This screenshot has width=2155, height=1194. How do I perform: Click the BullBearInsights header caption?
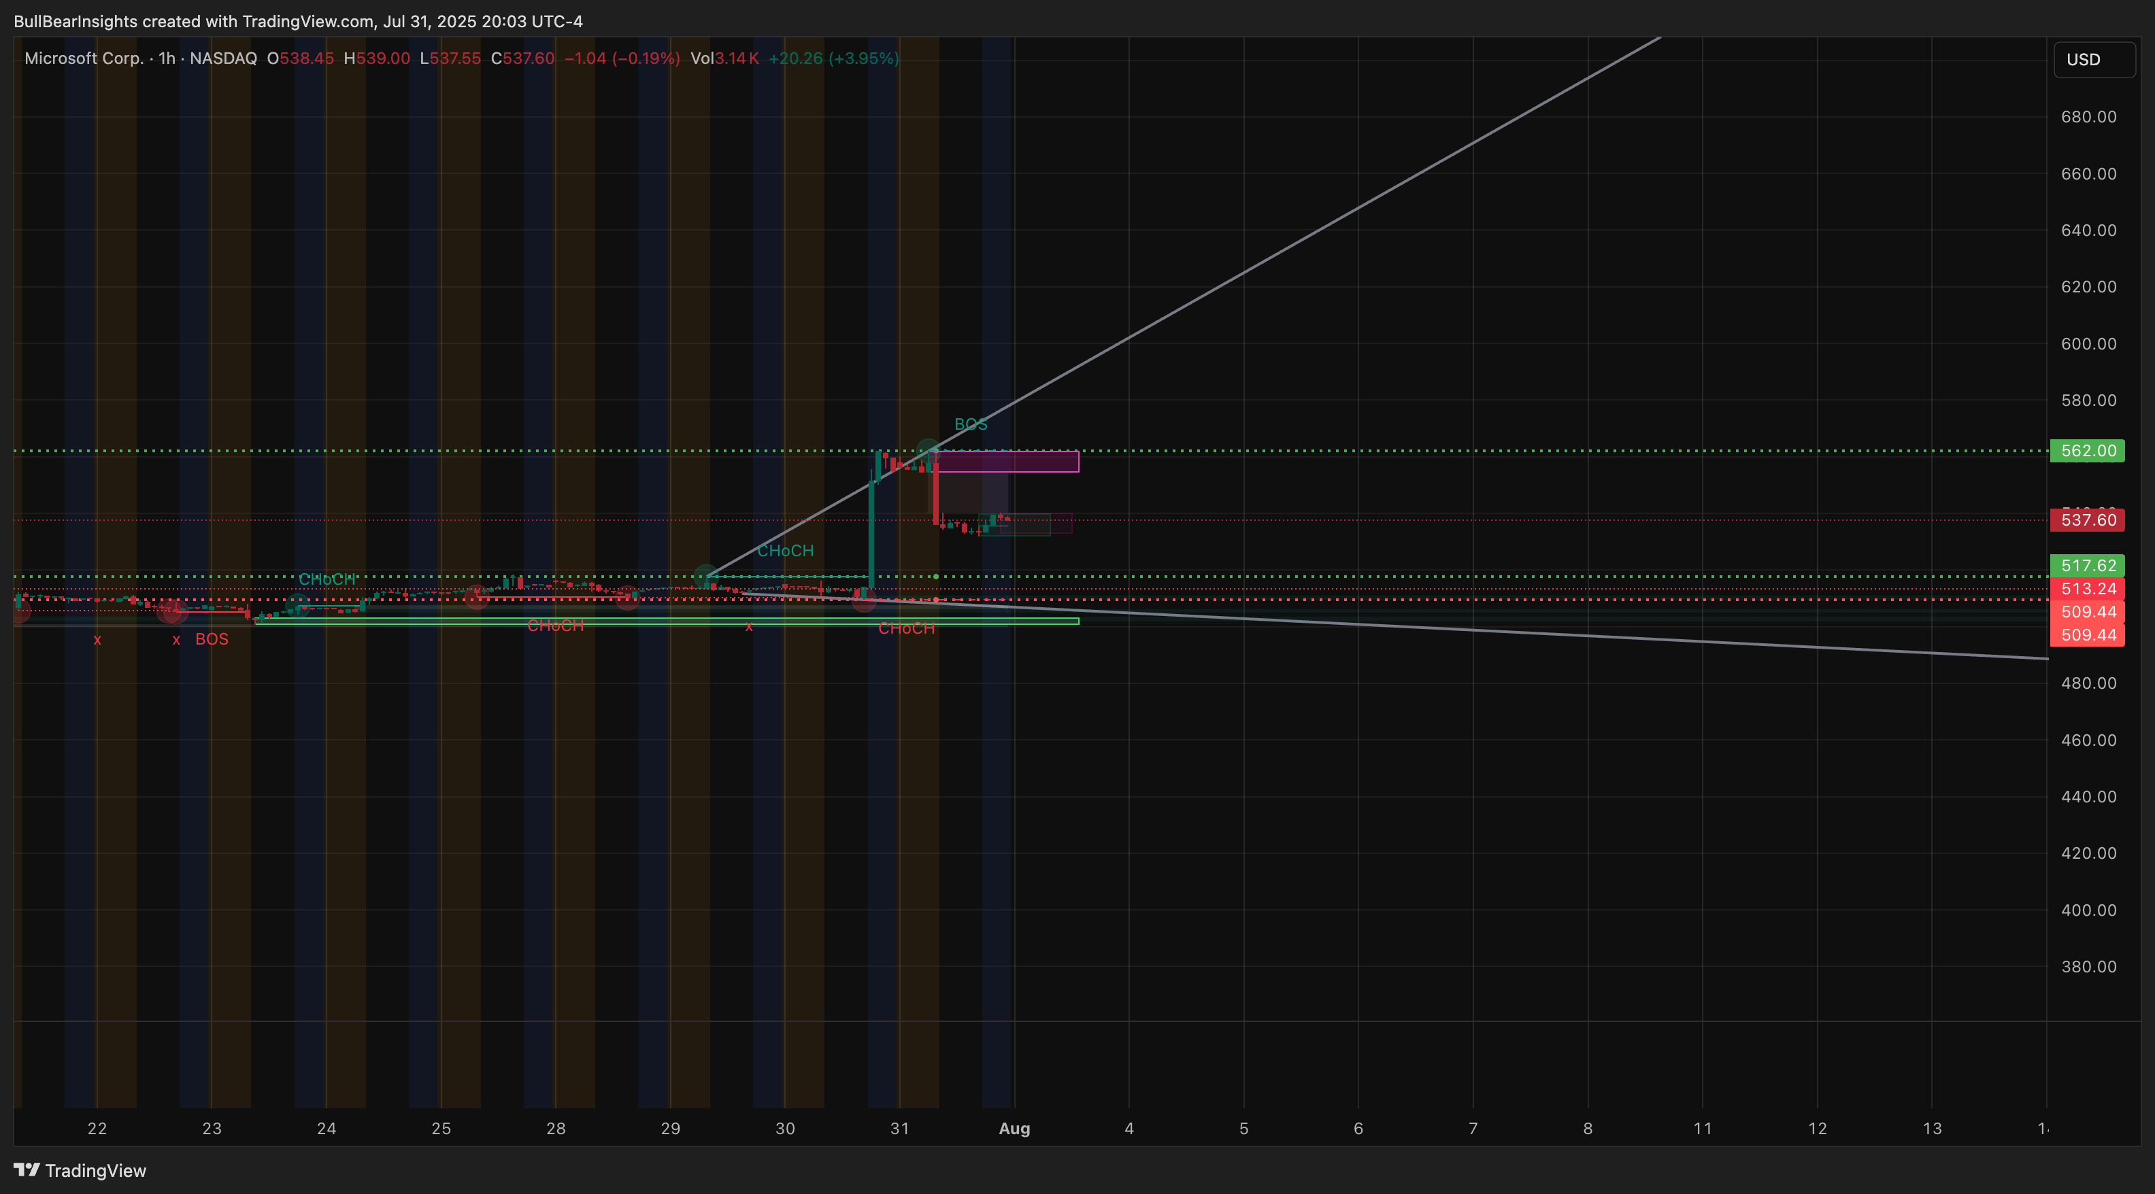[x=298, y=21]
